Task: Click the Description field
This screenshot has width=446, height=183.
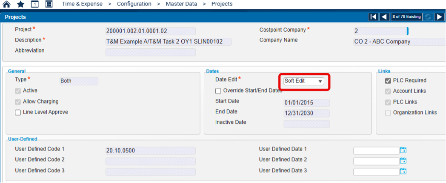Action: pyautogui.click(x=169, y=42)
